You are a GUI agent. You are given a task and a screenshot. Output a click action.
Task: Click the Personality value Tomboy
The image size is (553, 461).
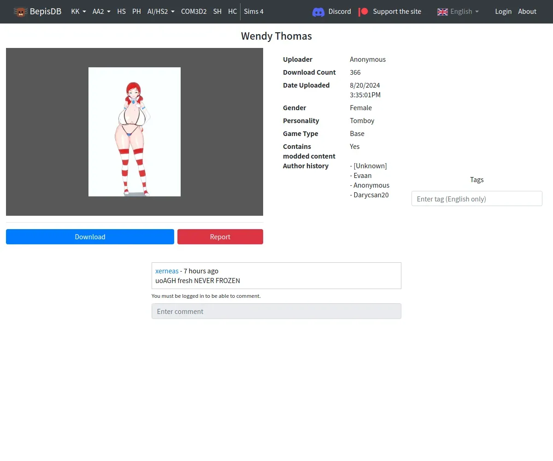(362, 121)
